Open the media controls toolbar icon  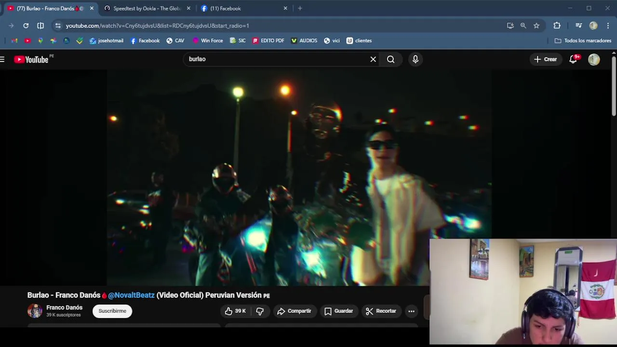[x=579, y=26]
